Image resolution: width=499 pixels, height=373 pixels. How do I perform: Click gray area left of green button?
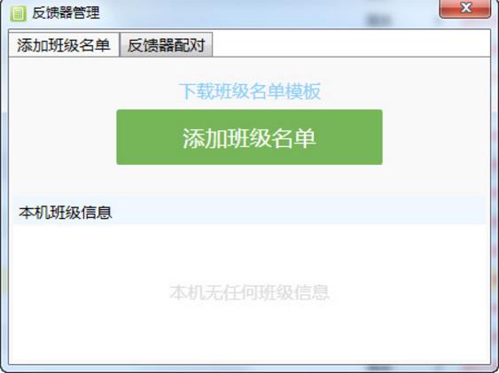pos(64,137)
